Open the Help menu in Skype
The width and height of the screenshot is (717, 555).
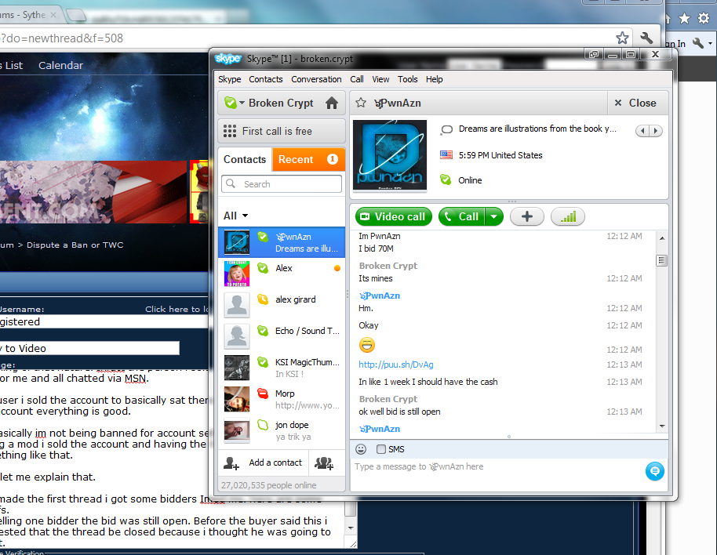[x=435, y=79]
